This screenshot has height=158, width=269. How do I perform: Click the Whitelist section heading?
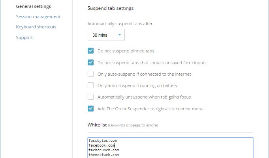(97, 125)
